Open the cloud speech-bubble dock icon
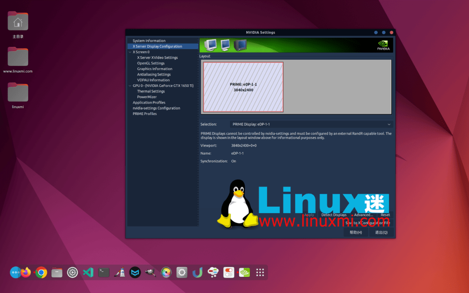Image resolution: width=469 pixels, height=293 pixels. click(x=213, y=272)
